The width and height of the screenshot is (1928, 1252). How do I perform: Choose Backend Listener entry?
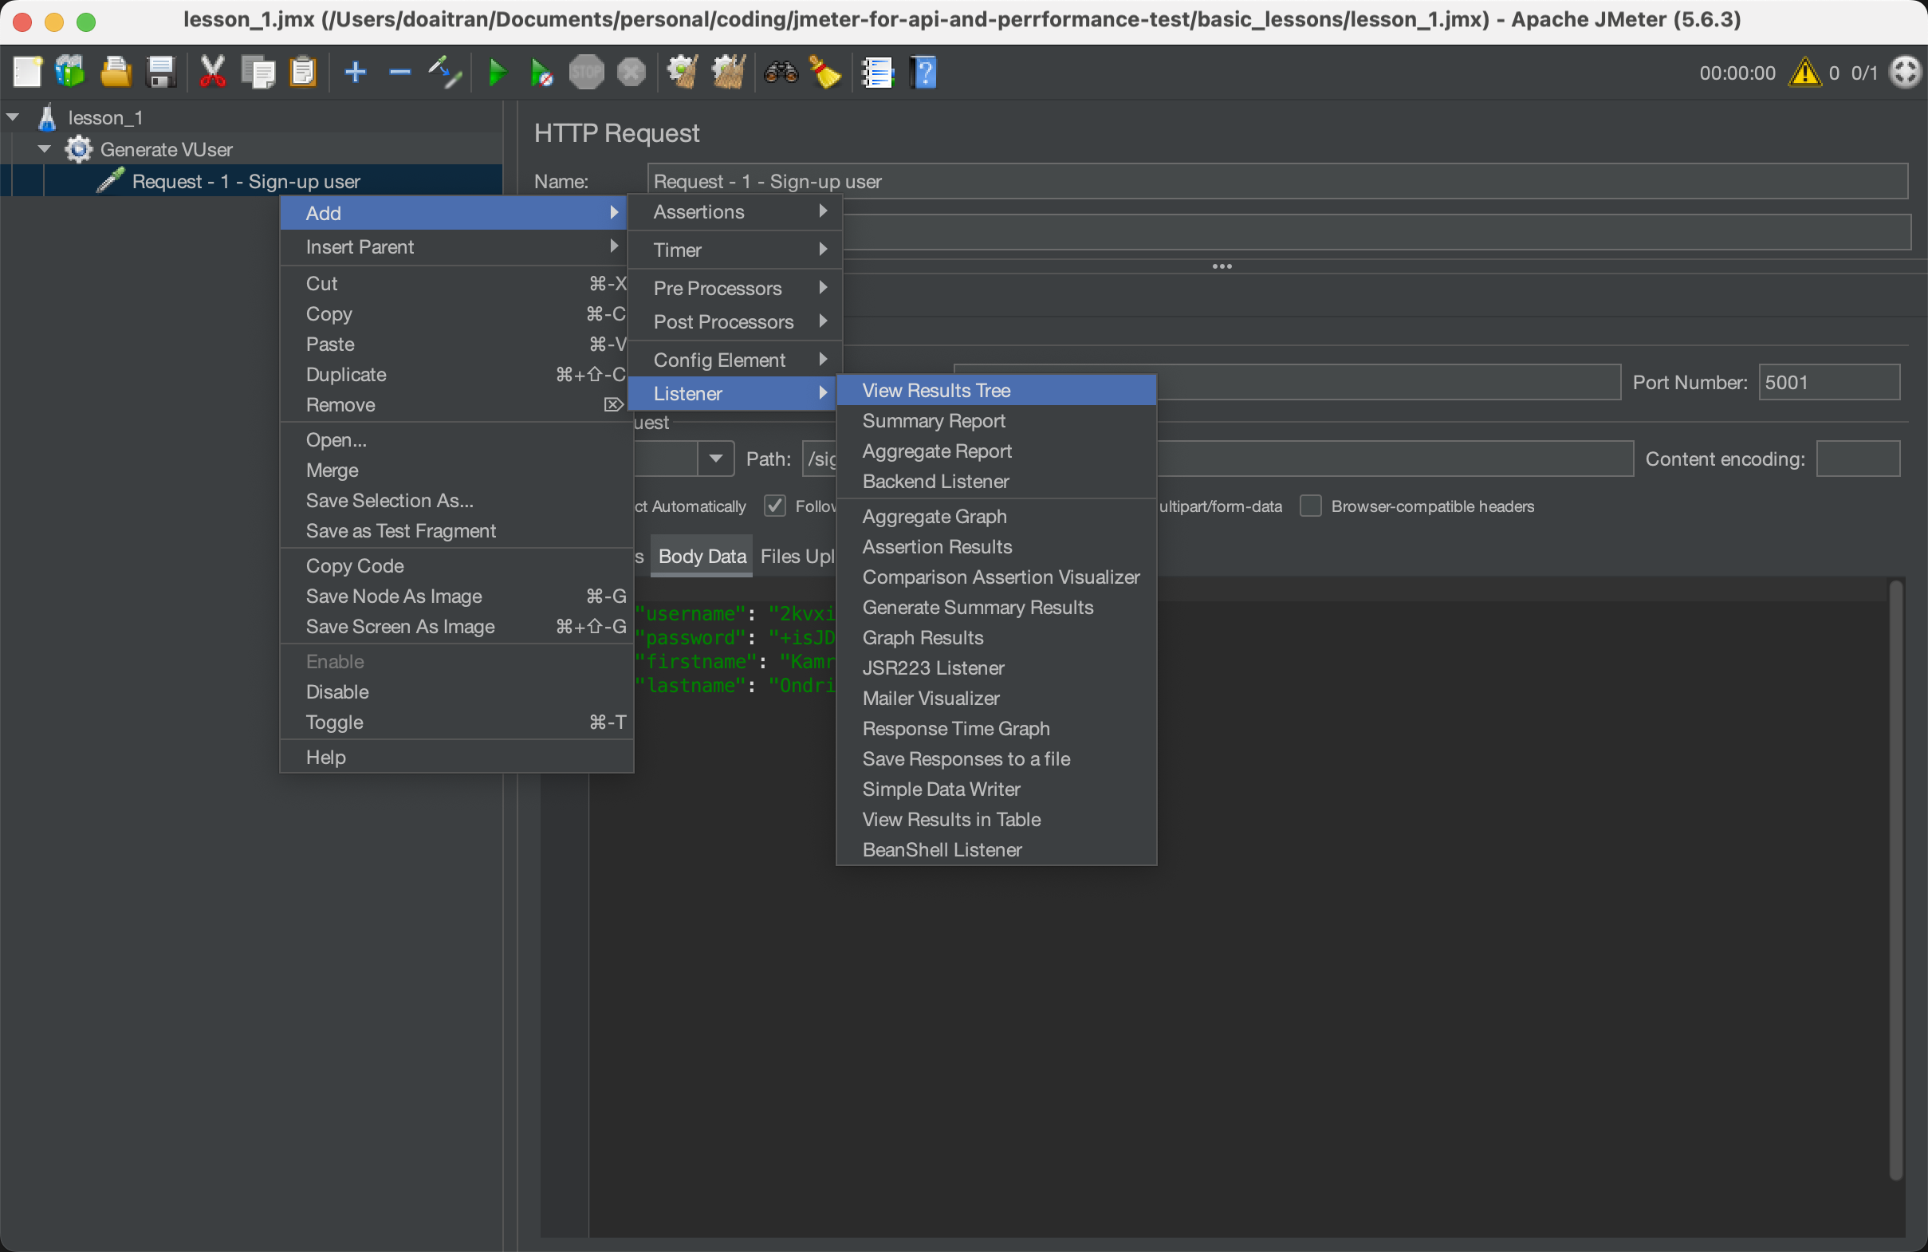pyautogui.click(x=996, y=482)
